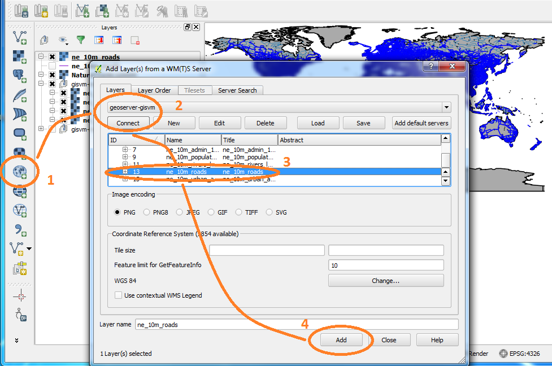
Task: Click the Connect button
Action: (x=128, y=123)
